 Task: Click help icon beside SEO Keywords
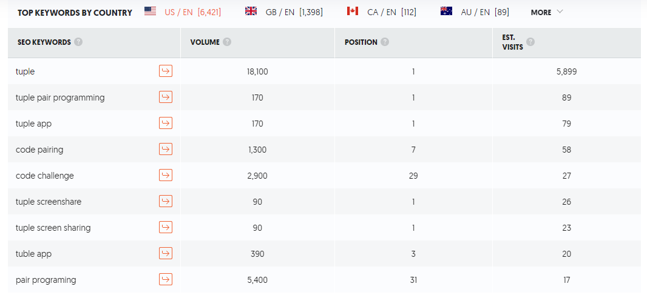[x=78, y=42]
